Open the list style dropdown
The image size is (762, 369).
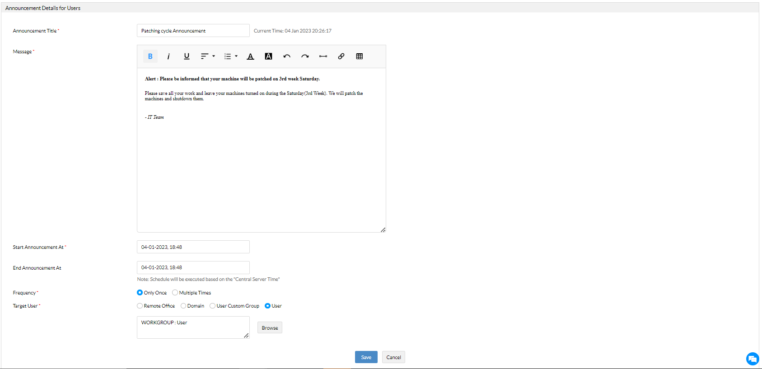[x=231, y=56]
